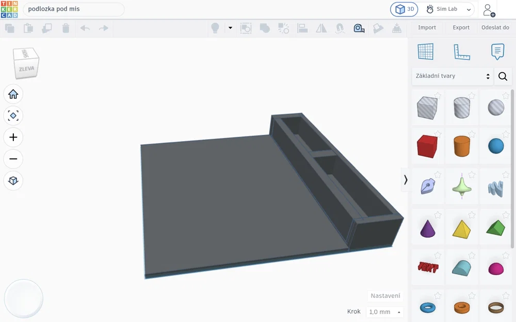Select the Workplane tool

(426, 52)
